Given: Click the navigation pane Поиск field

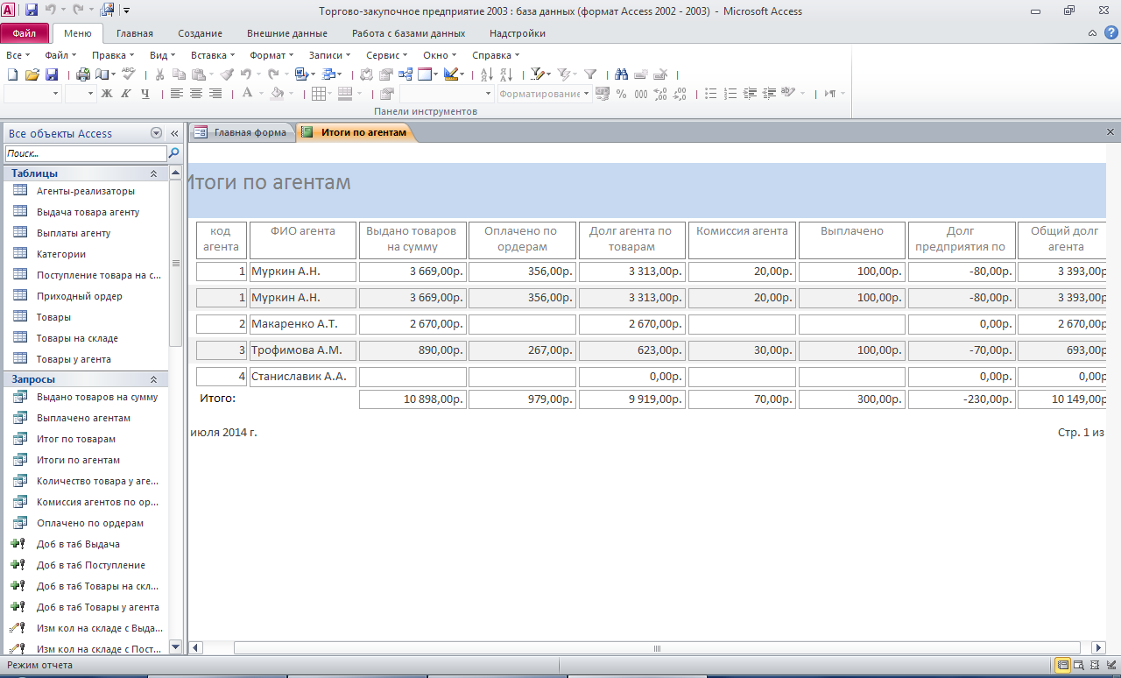Looking at the screenshot, I should coord(86,153).
